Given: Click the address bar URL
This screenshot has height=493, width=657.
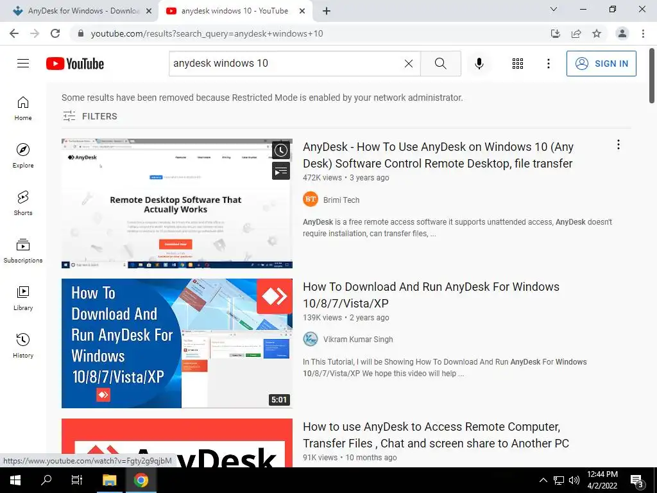Looking at the screenshot, I should coord(207,33).
